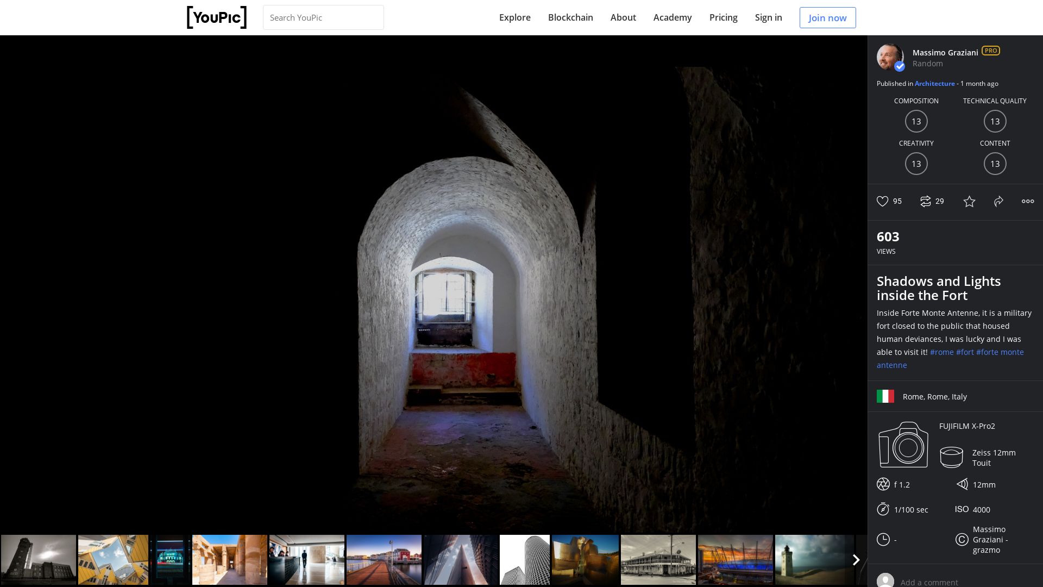This screenshot has height=587, width=1043.
Task: Favorite the photo with star icon
Action: tap(969, 202)
